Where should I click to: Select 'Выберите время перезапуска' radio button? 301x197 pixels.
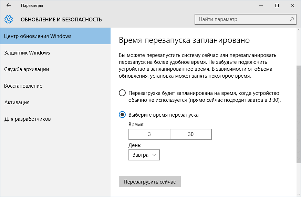122,115
